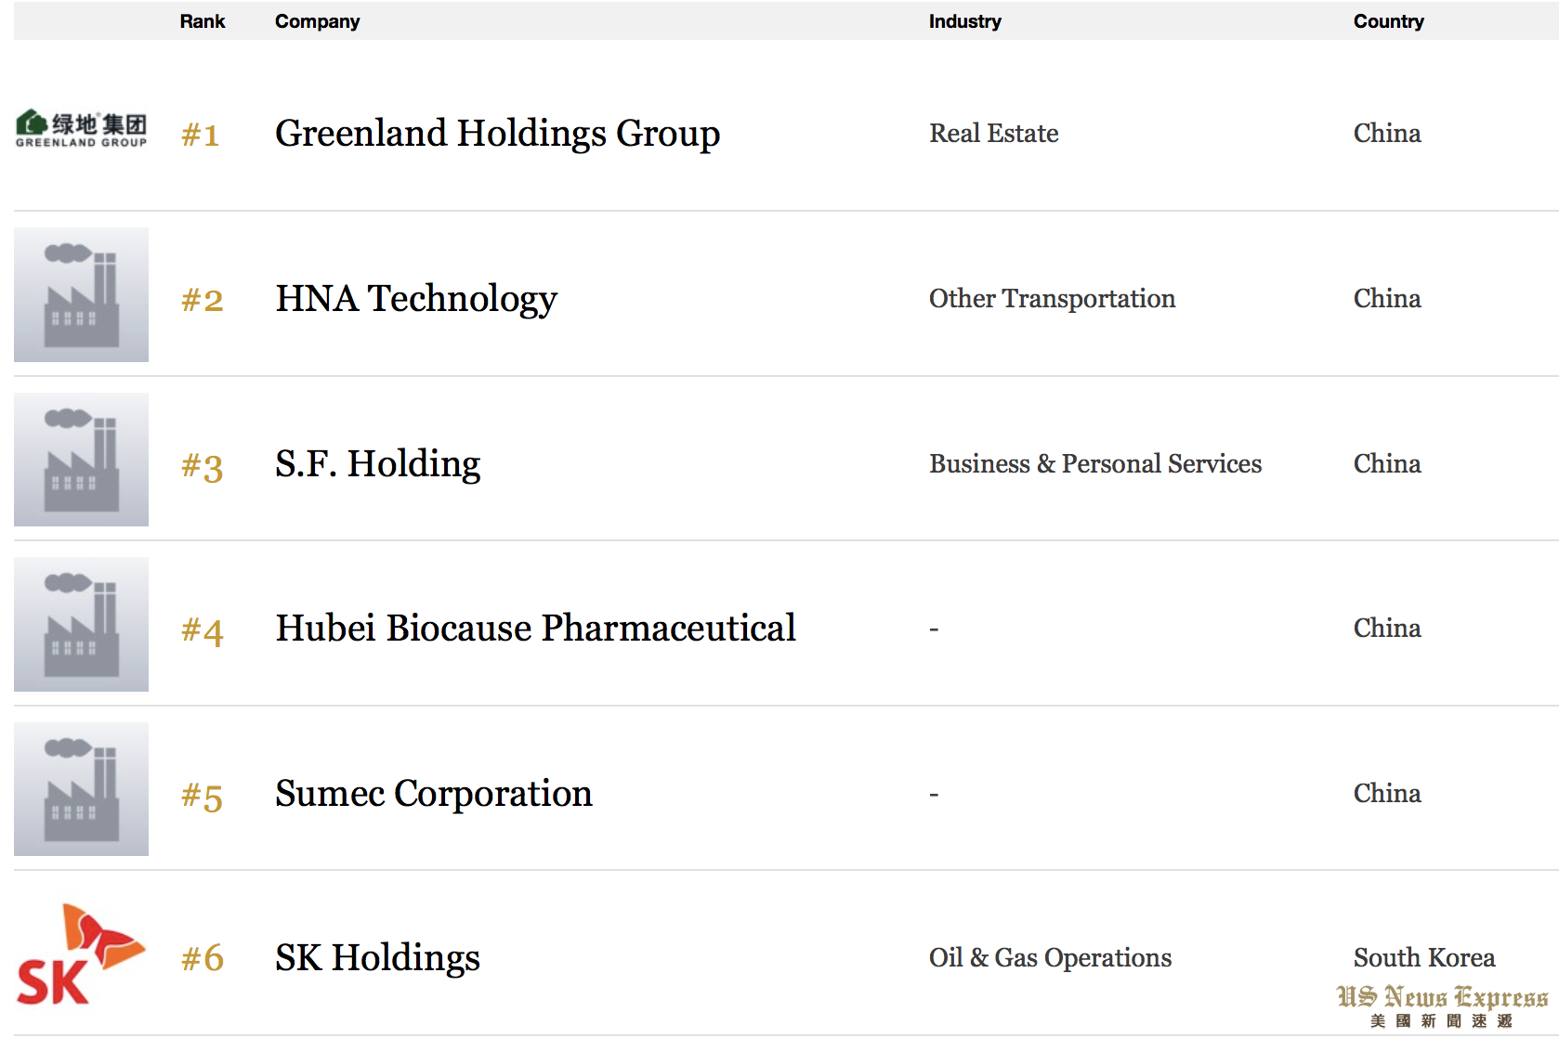
Task: Open the Greenland Holdings Group link
Action: [497, 134]
